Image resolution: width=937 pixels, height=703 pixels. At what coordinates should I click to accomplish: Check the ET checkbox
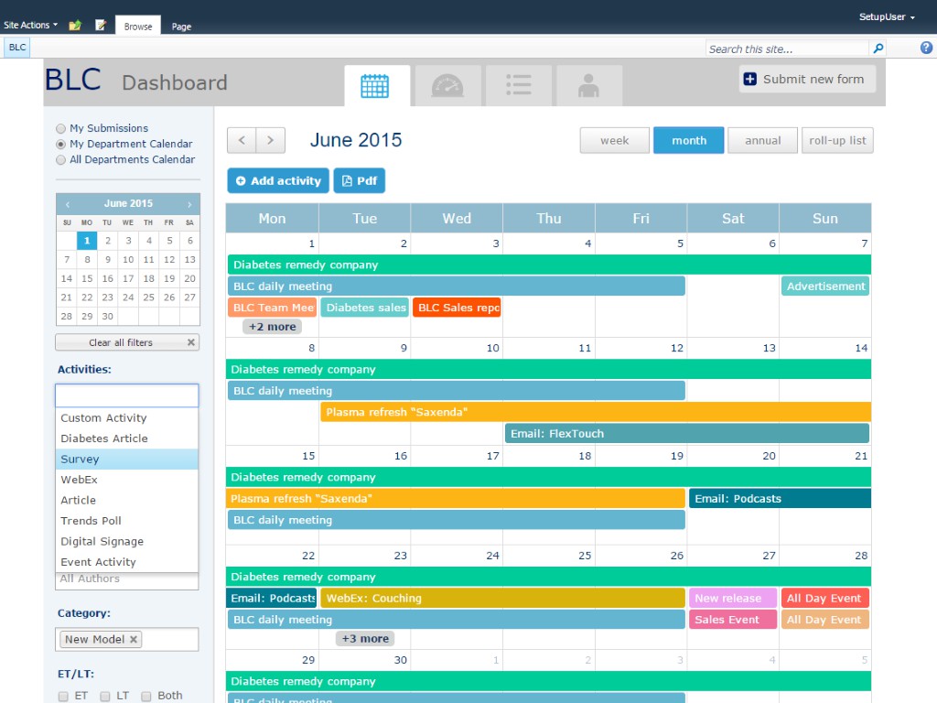click(63, 696)
